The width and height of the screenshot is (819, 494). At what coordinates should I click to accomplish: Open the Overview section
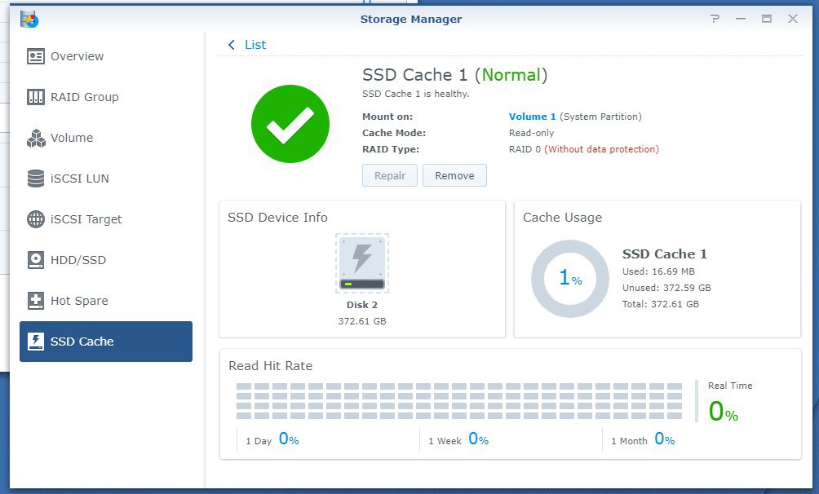point(106,56)
